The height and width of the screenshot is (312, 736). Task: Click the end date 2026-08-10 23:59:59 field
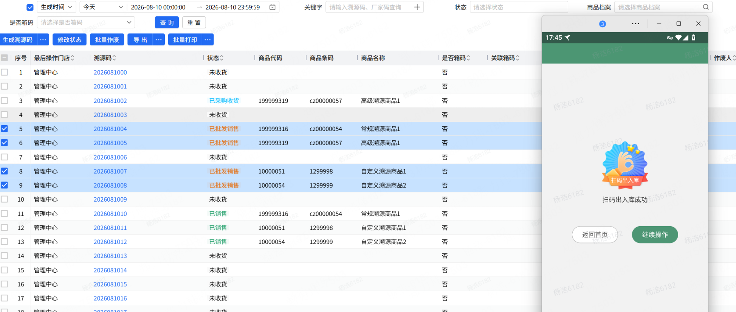[x=232, y=7]
